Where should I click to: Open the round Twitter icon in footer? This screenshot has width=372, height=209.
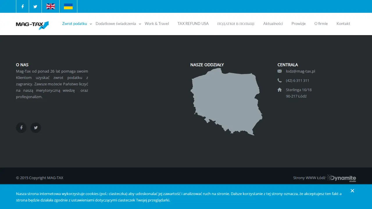(36, 128)
